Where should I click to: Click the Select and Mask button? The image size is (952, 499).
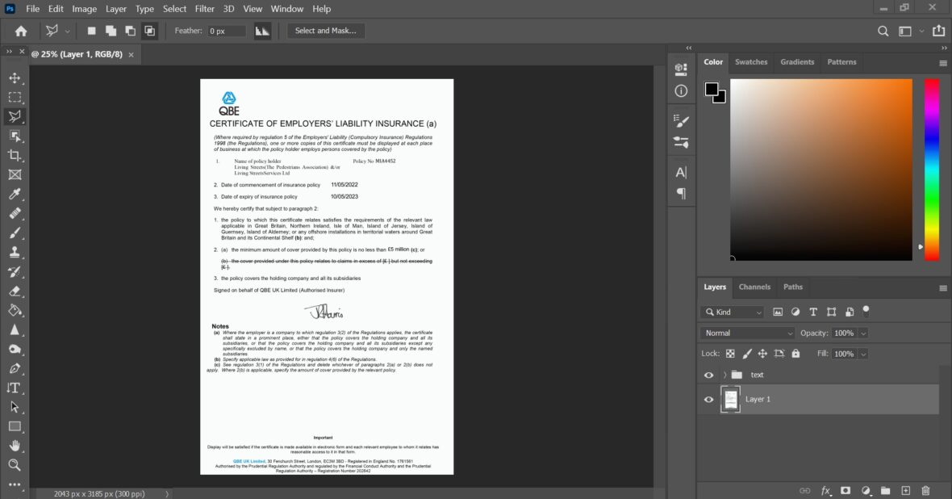click(x=326, y=30)
